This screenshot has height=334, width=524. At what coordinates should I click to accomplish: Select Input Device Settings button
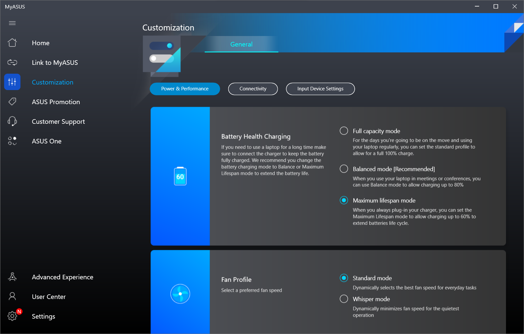[320, 89]
